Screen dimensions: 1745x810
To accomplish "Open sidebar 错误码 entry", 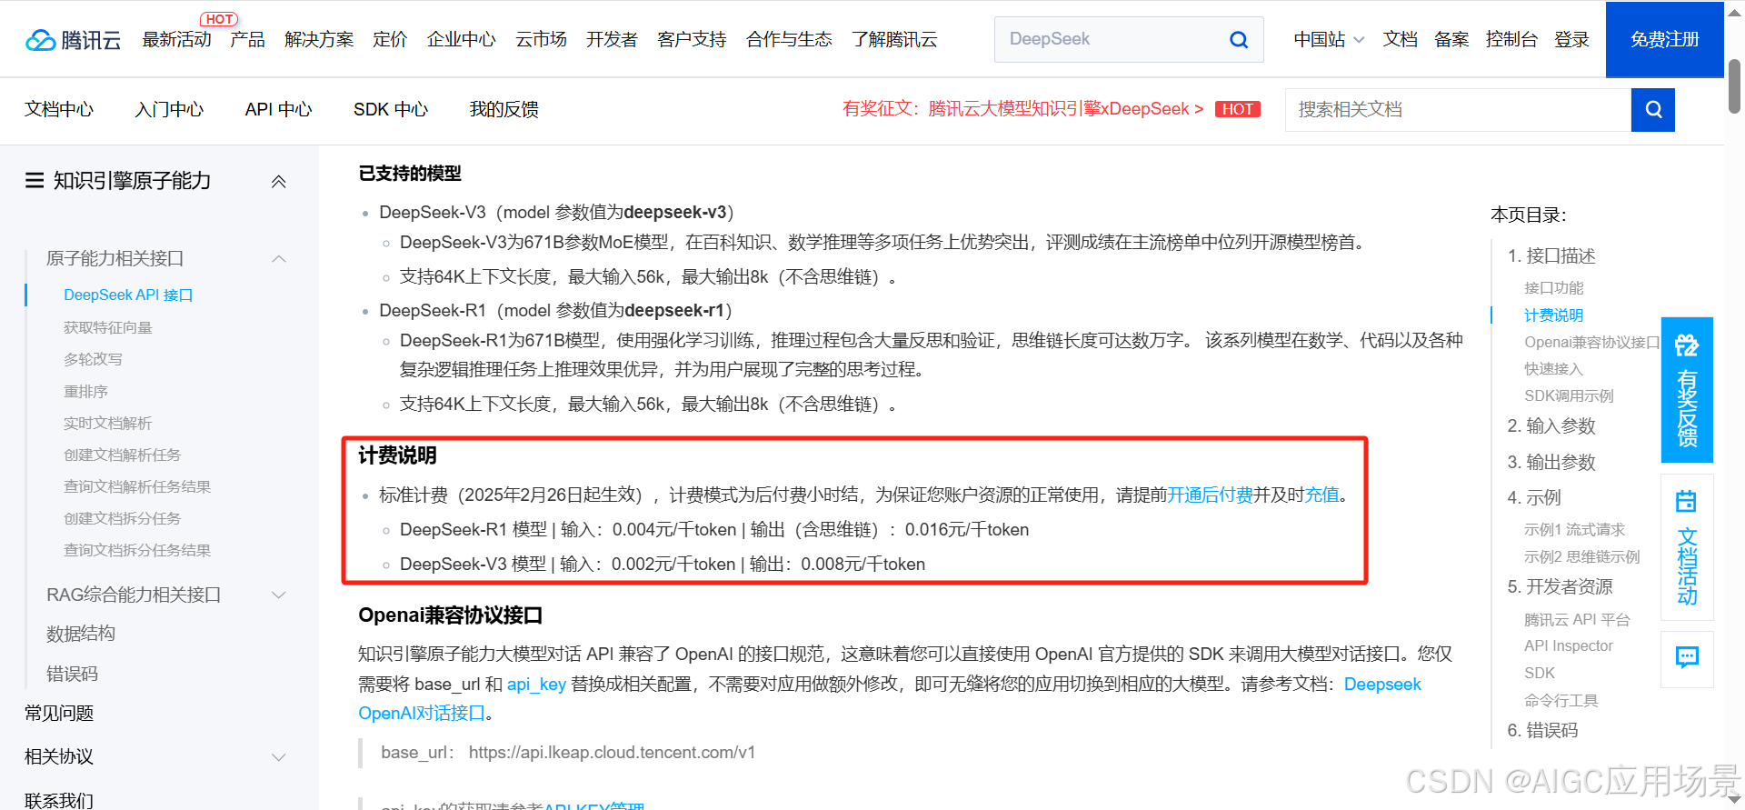I will 72,674.
